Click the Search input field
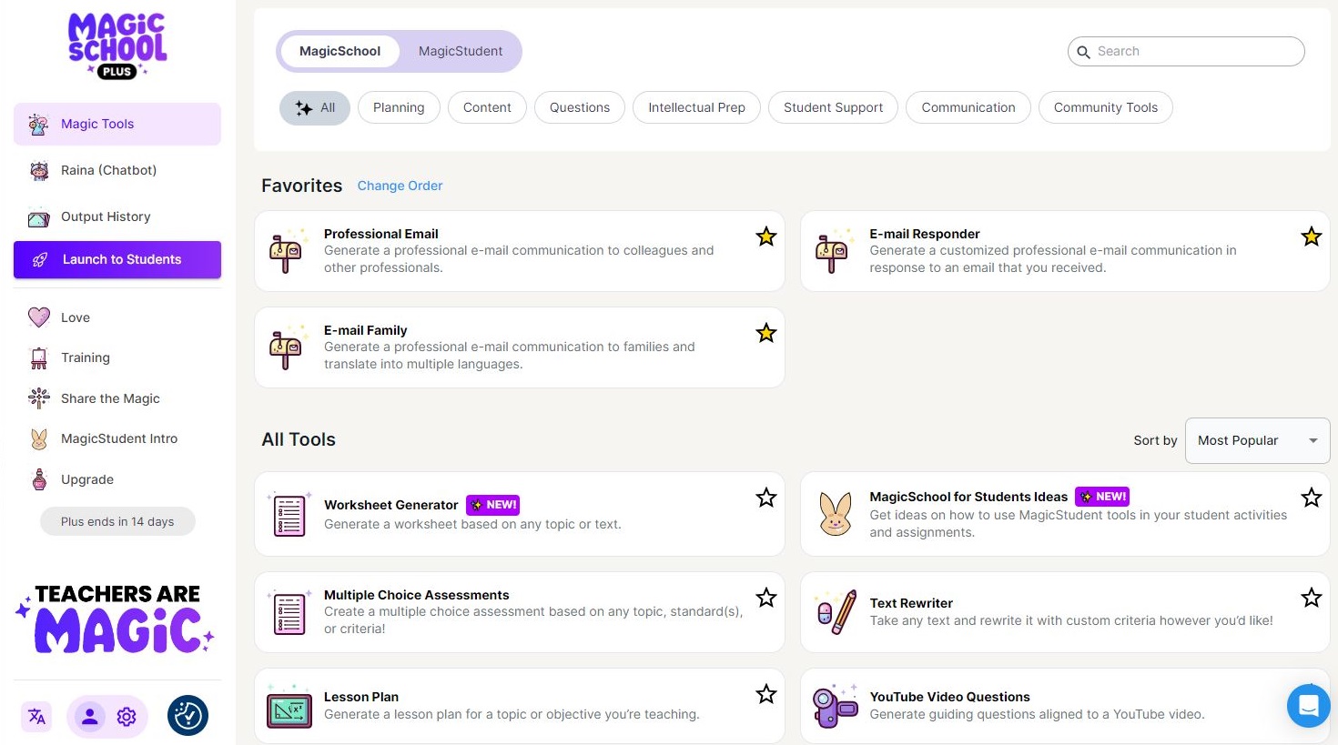This screenshot has width=1338, height=745. pos(1192,52)
